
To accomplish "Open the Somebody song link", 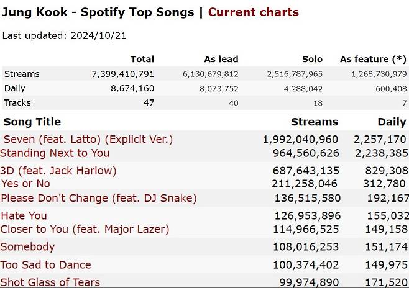I will [27, 247].
